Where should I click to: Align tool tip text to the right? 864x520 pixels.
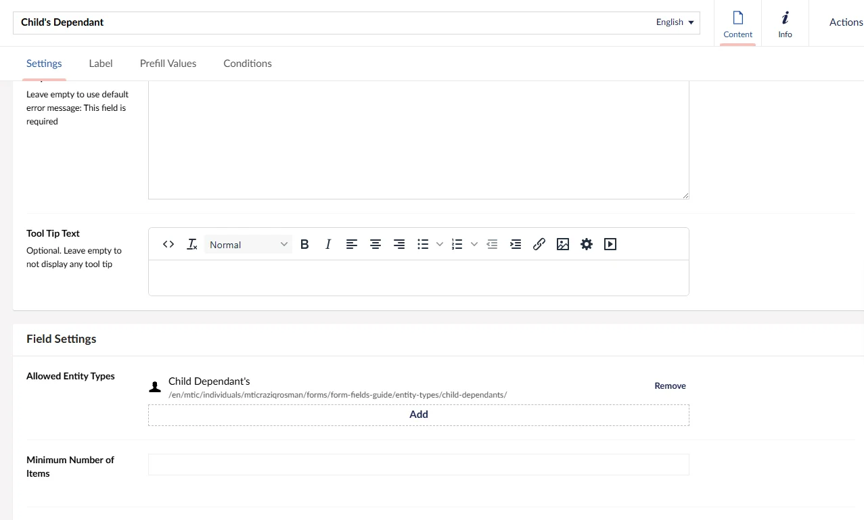[x=399, y=244]
